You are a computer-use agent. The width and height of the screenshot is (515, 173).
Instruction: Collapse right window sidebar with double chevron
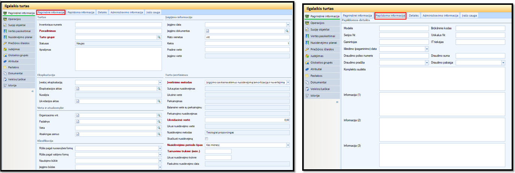[337, 102]
